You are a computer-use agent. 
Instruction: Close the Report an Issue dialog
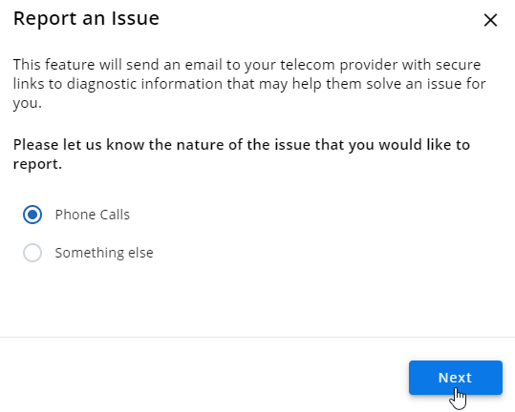pyautogui.click(x=490, y=20)
